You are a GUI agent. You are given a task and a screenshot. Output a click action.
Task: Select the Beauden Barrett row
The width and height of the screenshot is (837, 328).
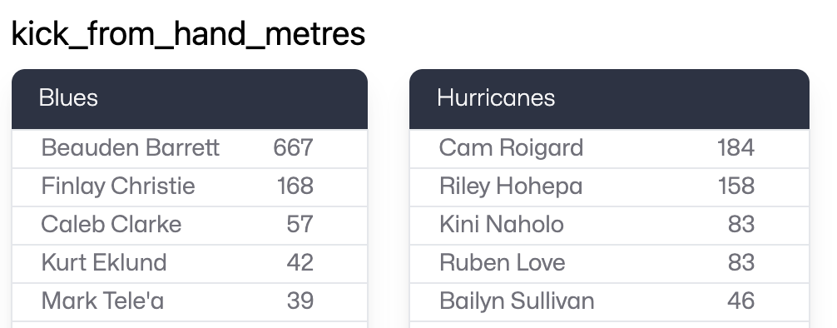point(190,148)
